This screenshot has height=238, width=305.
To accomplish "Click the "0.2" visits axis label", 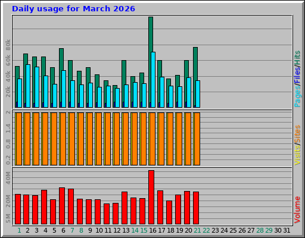I will click(x=8, y=160).
